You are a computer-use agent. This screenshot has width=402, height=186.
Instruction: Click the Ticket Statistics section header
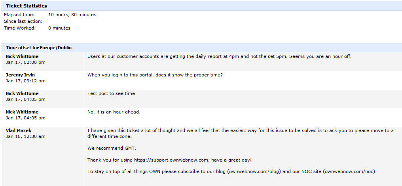pyautogui.click(x=27, y=6)
